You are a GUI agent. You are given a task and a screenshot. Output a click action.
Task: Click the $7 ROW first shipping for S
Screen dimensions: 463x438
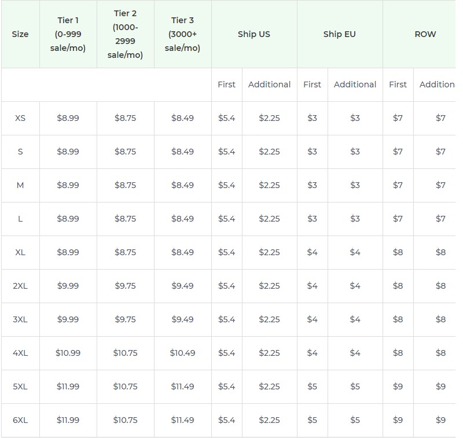[x=398, y=152]
